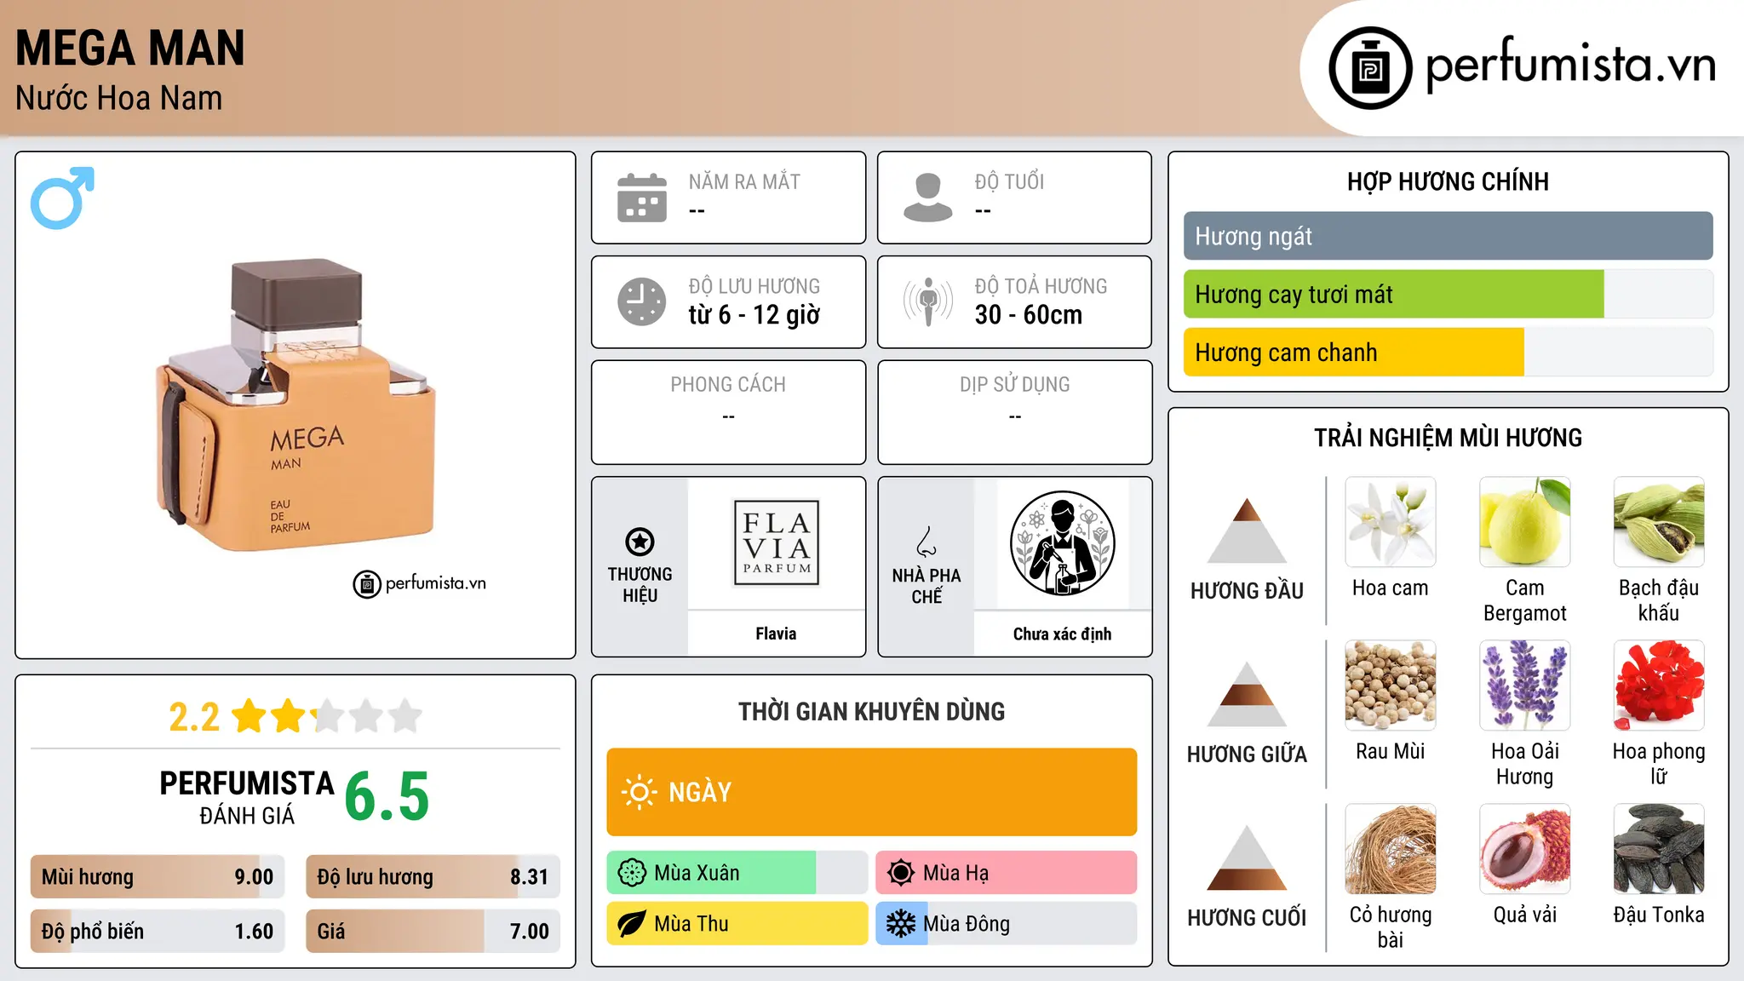Select the Hoa cam note image

point(1391,522)
